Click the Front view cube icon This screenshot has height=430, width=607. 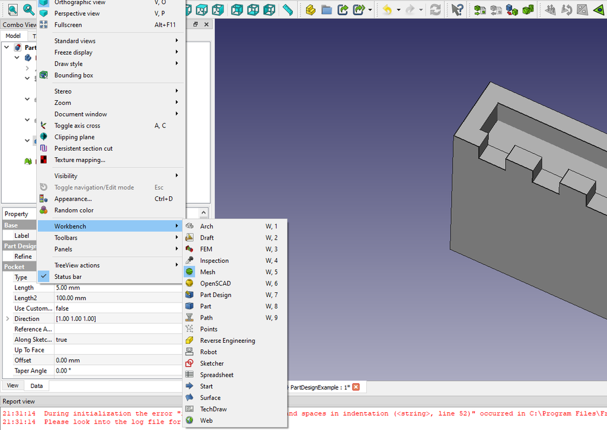188,9
